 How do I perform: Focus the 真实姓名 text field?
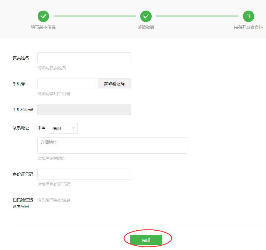tap(84, 58)
